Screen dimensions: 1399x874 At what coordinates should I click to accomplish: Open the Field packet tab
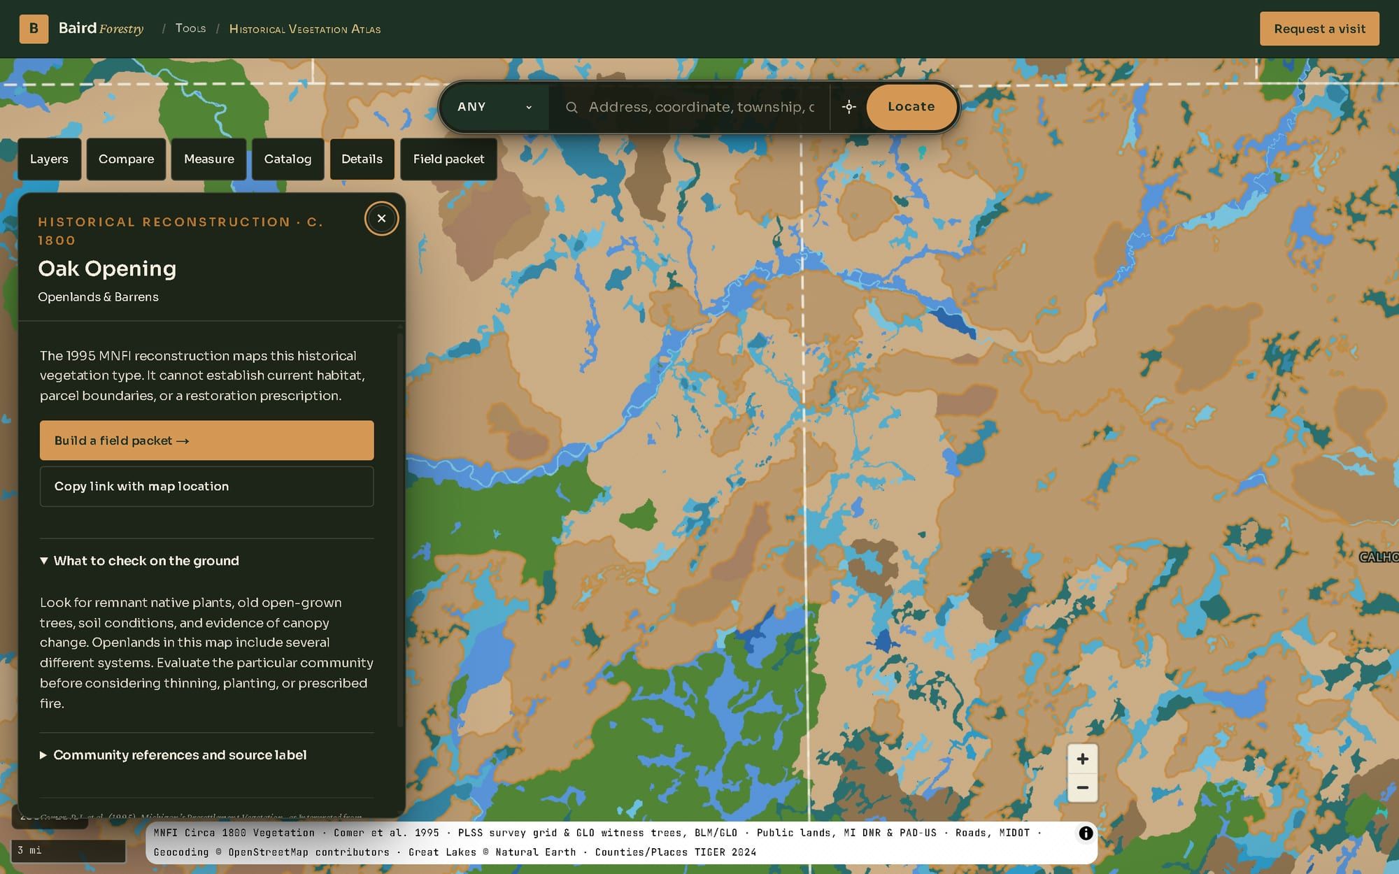[x=448, y=159]
